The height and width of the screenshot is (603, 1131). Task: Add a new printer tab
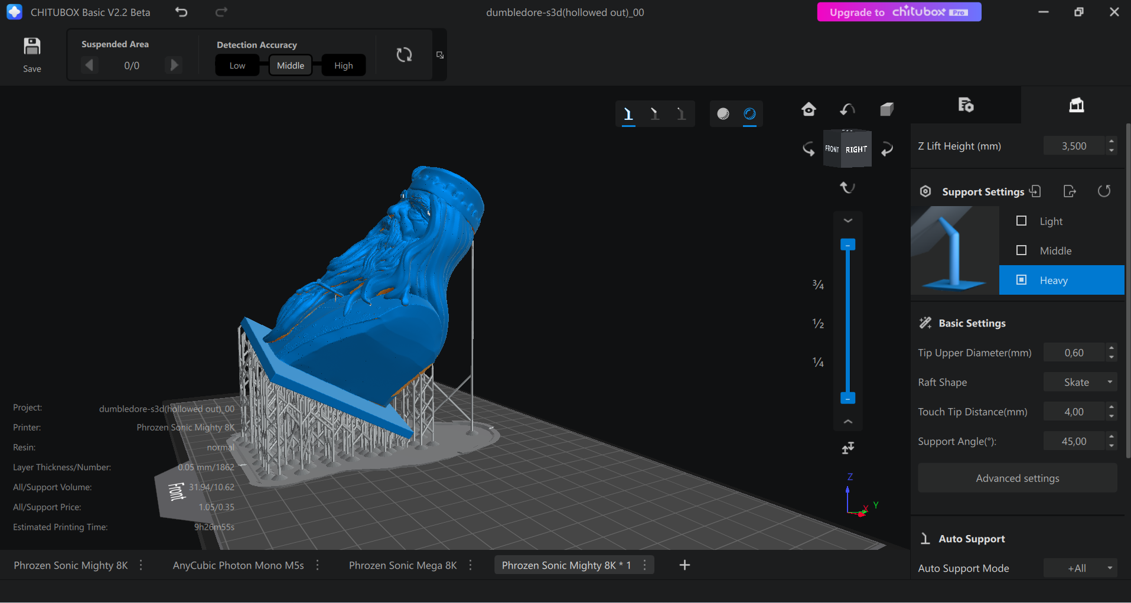tap(685, 565)
